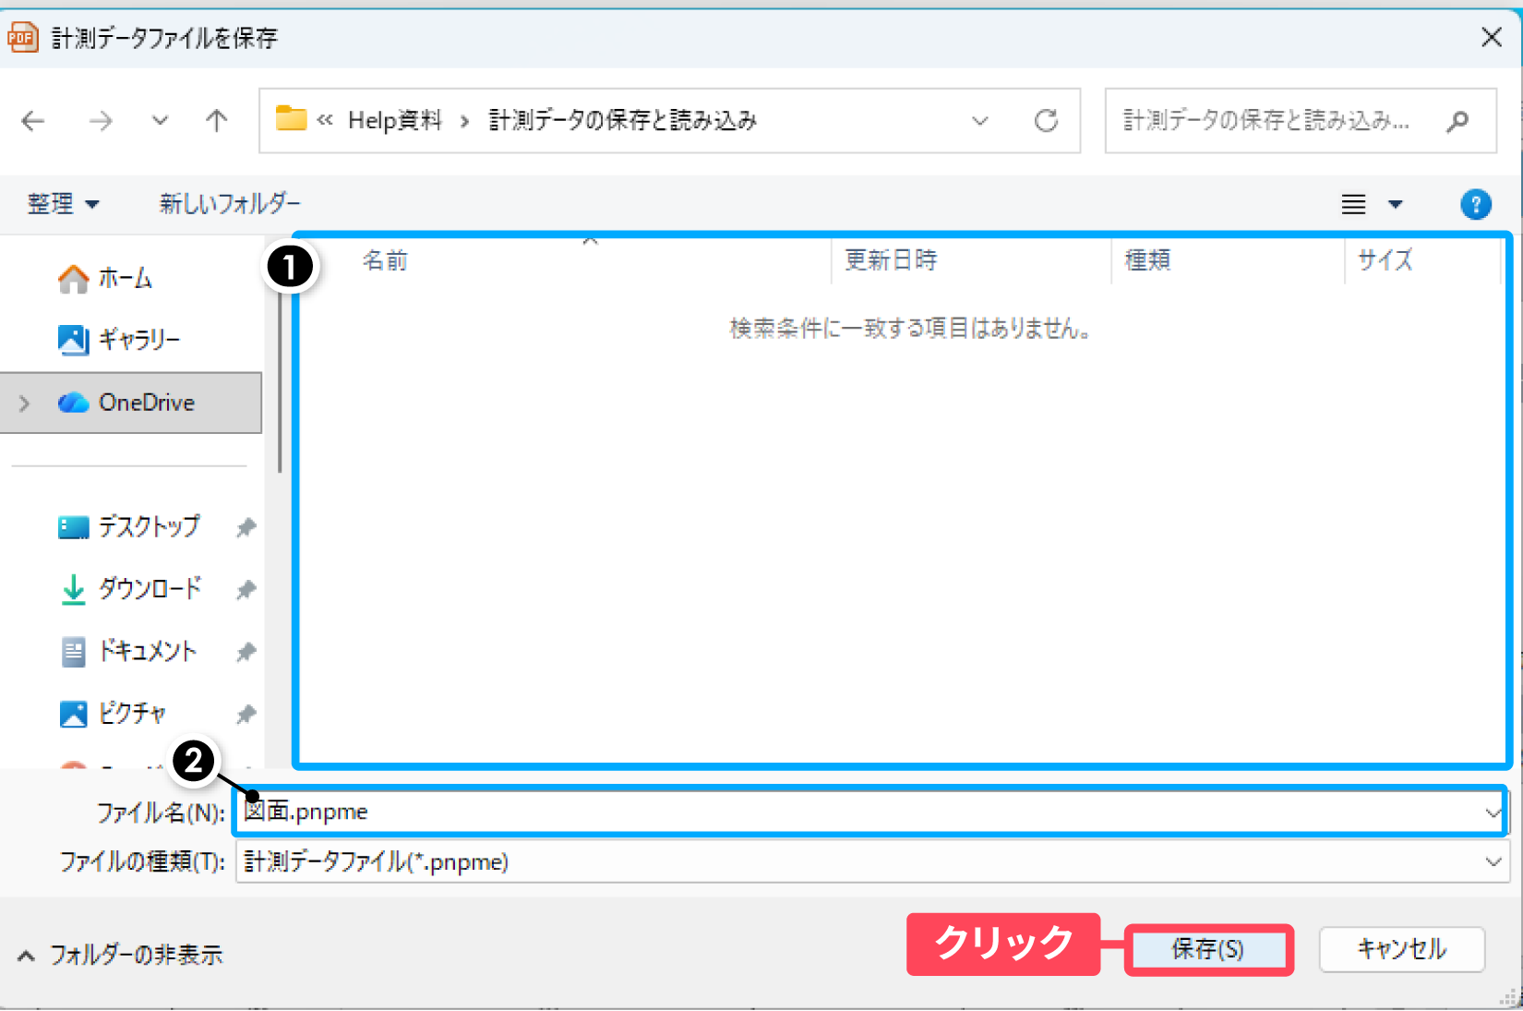Click the OneDrive cloud icon

pyautogui.click(x=73, y=403)
